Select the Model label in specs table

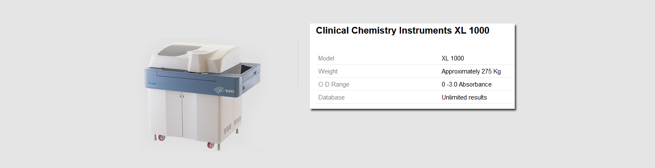(326, 58)
